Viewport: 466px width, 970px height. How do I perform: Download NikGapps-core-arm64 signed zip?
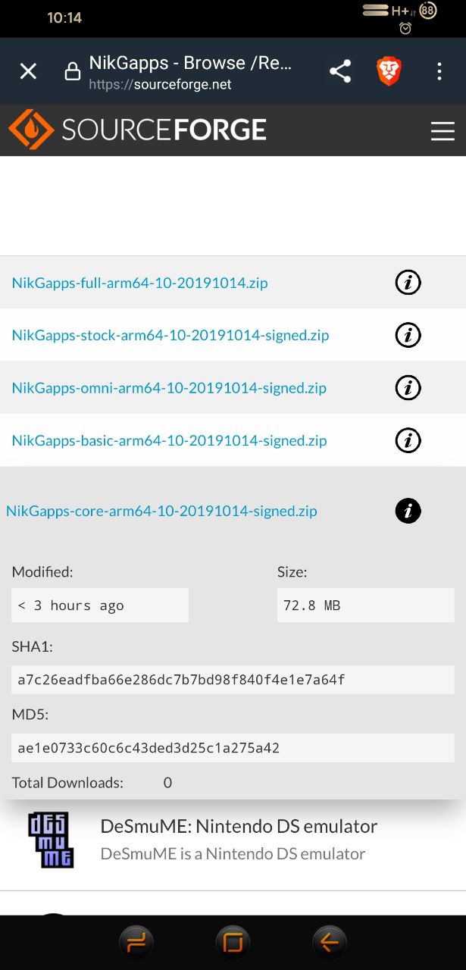point(161,511)
